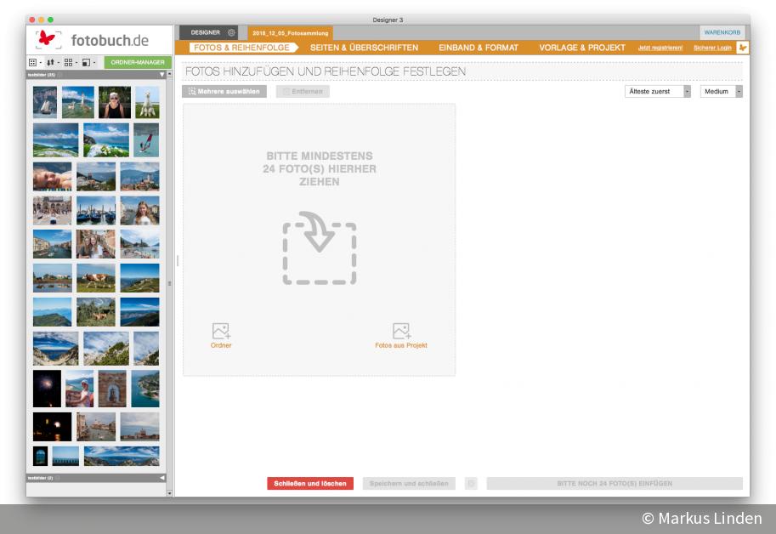Click the fotobuch.de butterfly logo
Viewport: 776px width, 534px height.
pyautogui.click(x=49, y=40)
